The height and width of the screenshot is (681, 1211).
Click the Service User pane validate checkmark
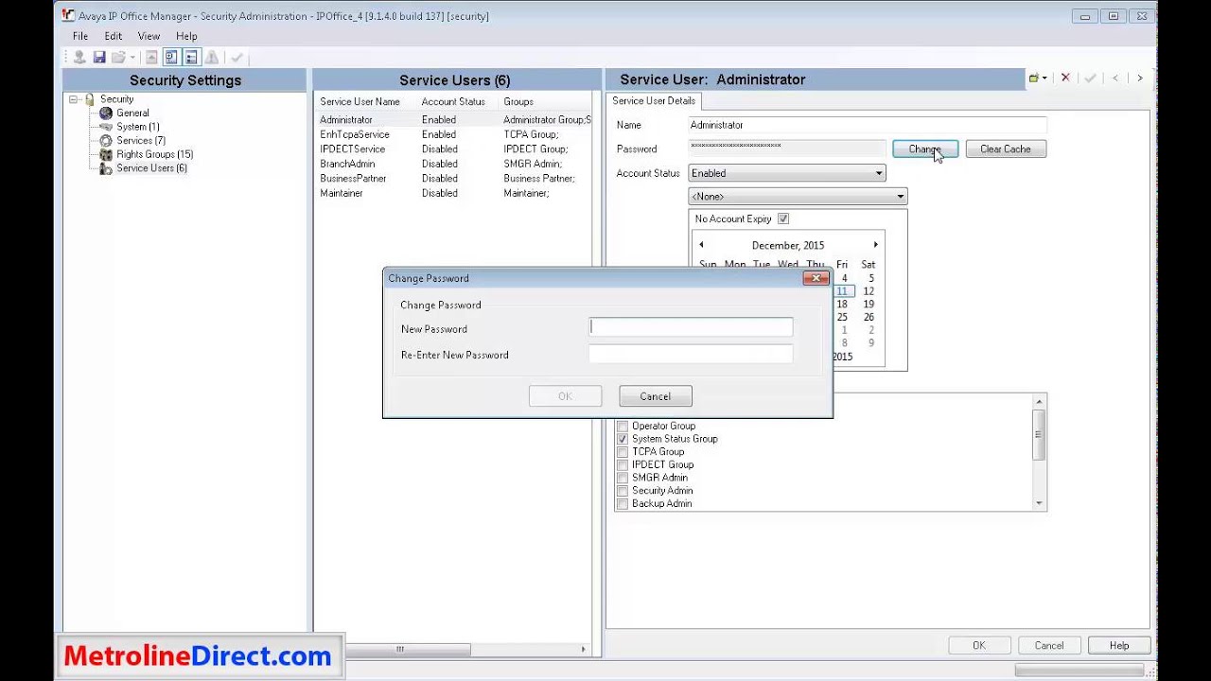(x=1090, y=79)
